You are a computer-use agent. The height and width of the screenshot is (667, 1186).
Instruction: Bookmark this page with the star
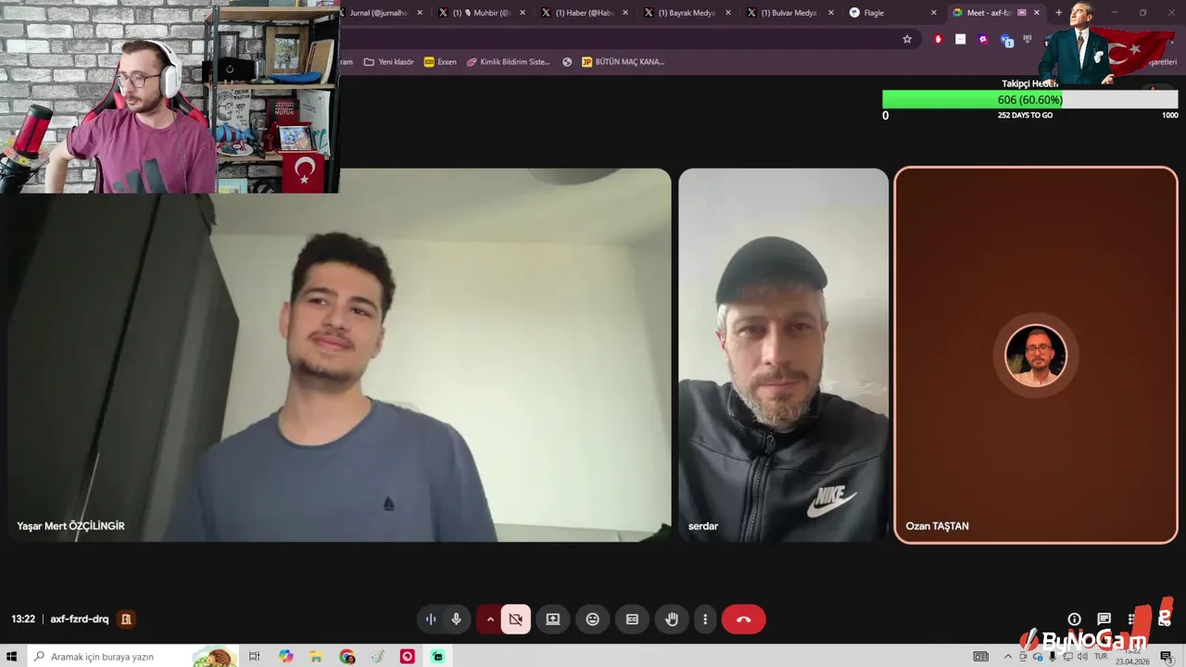pos(907,39)
